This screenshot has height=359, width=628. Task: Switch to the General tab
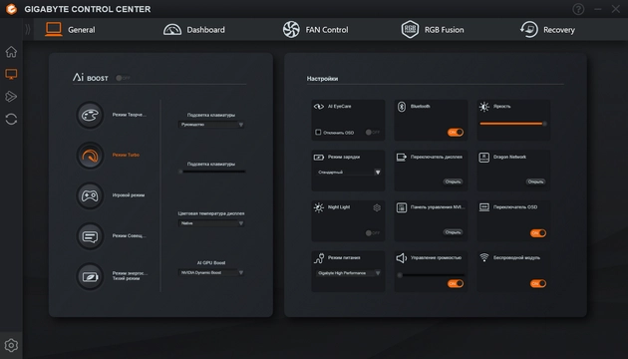pos(70,29)
